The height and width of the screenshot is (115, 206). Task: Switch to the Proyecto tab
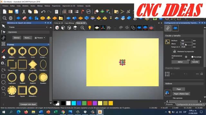(169, 104)
